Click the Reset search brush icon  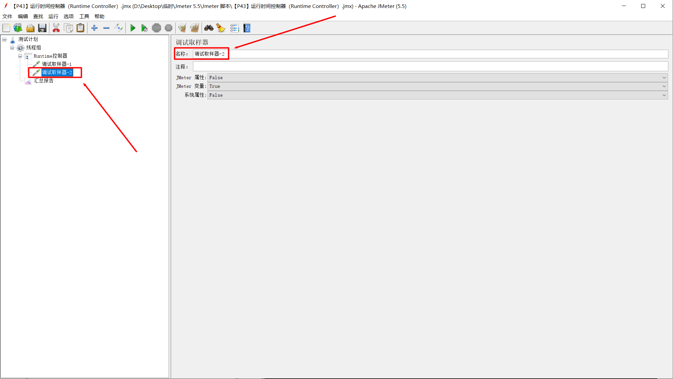click(x=221, y=28)
